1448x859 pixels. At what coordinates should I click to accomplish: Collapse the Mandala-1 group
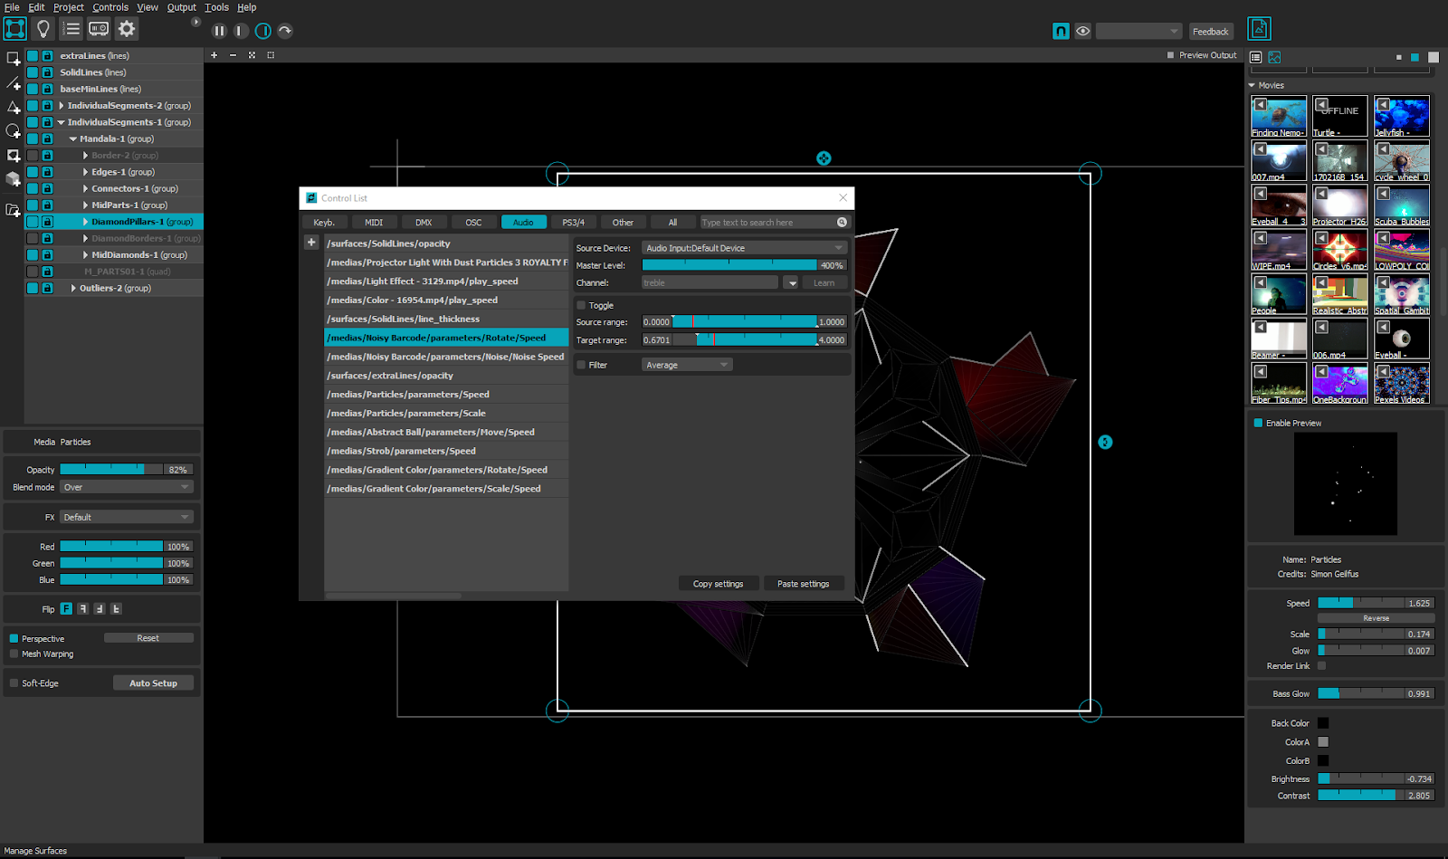click(72, 138)
